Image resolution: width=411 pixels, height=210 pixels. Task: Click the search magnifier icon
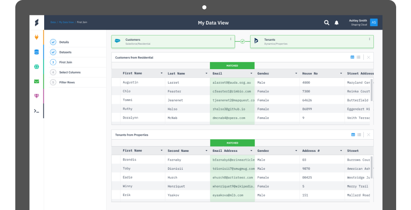coord(327,23)
